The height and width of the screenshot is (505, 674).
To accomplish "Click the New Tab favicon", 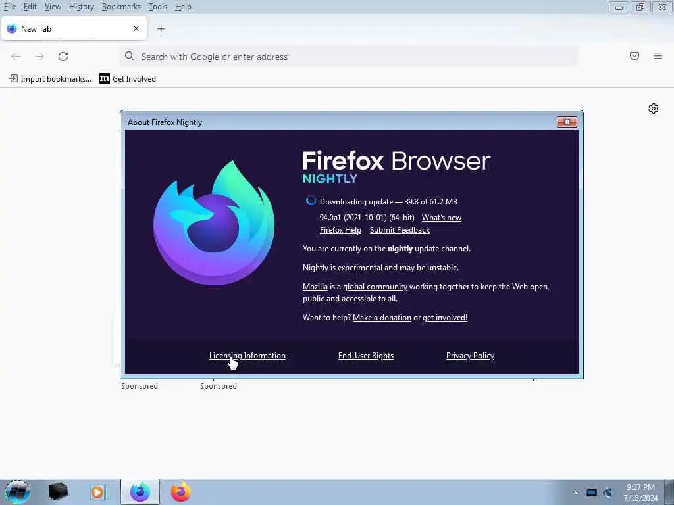I will [x=12, y=29].
